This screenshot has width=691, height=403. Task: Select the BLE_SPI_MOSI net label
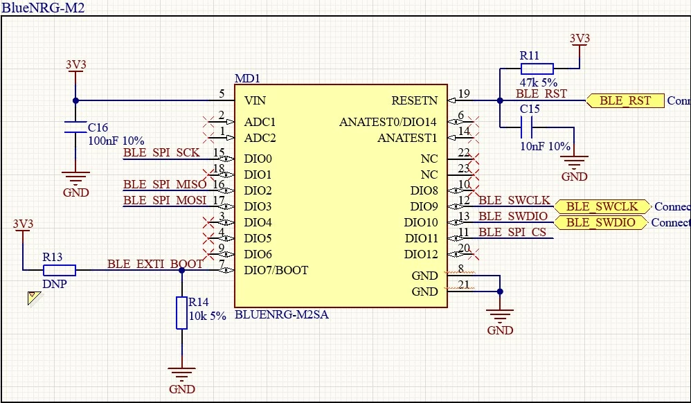coord(165,200)
